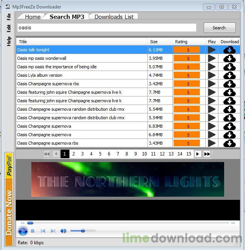
Task: Open the Help menu
Action: point(9,41)
